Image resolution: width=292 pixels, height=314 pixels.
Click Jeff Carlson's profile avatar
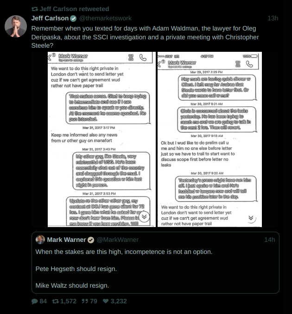click(x=16, y=26)
